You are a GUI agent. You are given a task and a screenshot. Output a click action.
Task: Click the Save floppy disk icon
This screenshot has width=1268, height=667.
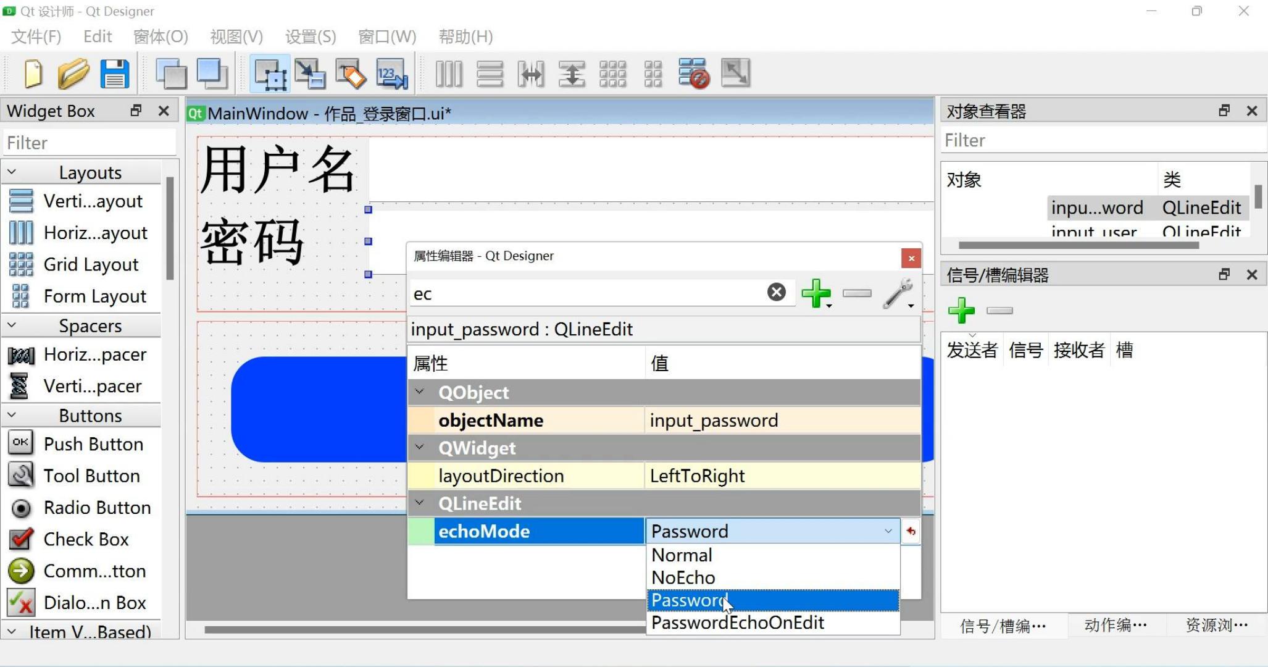click(x=115, y=74)
